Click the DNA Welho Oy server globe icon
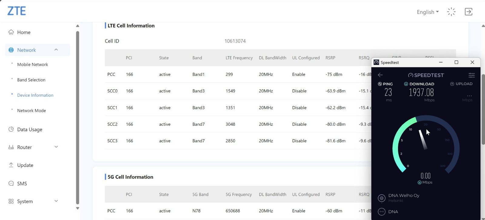Image resolution: width=485 pixels, height=220 pixels. coord(382,198)
